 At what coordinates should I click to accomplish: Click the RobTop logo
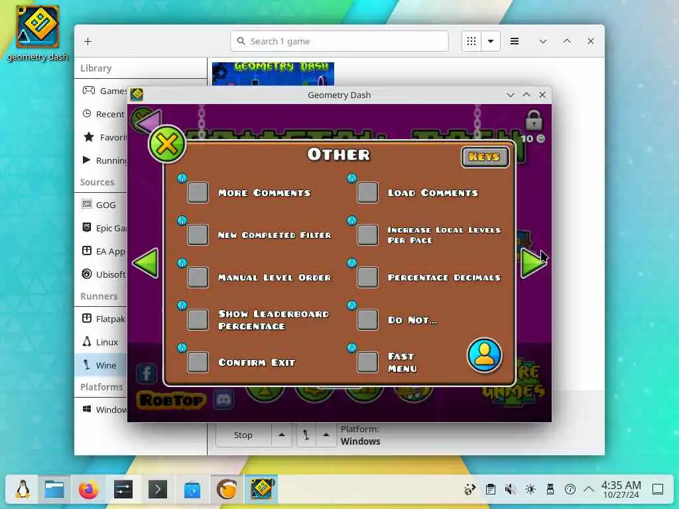[172, 400]
